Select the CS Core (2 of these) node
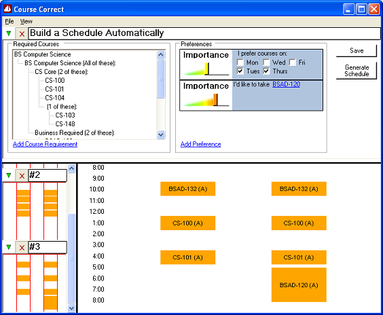Screen dimensions: 383x315 61,72
